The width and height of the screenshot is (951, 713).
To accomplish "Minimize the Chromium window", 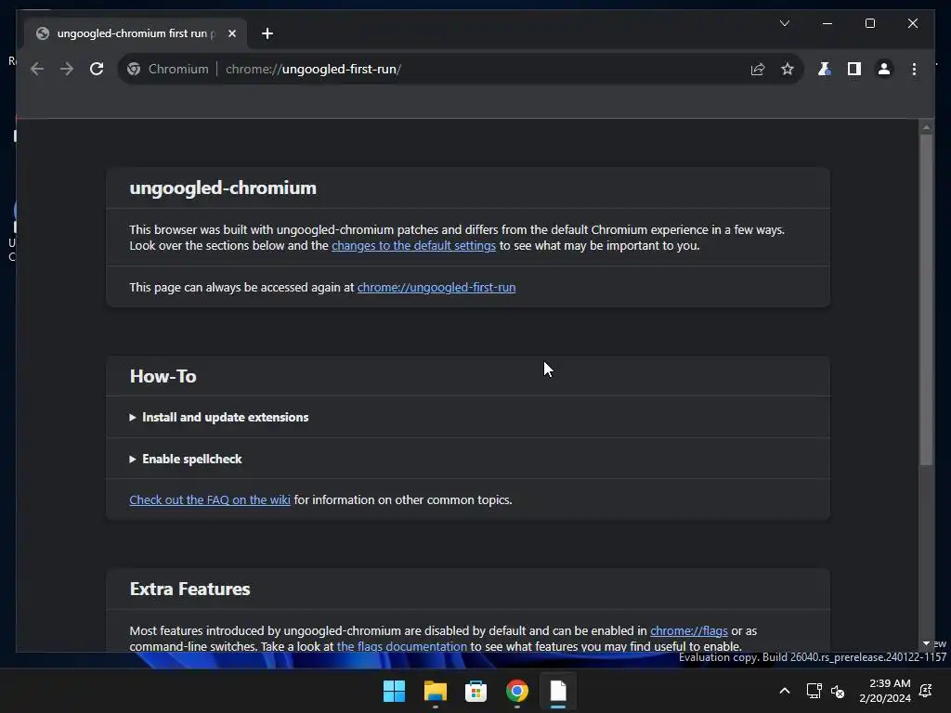I will click(x=827, y=23).
